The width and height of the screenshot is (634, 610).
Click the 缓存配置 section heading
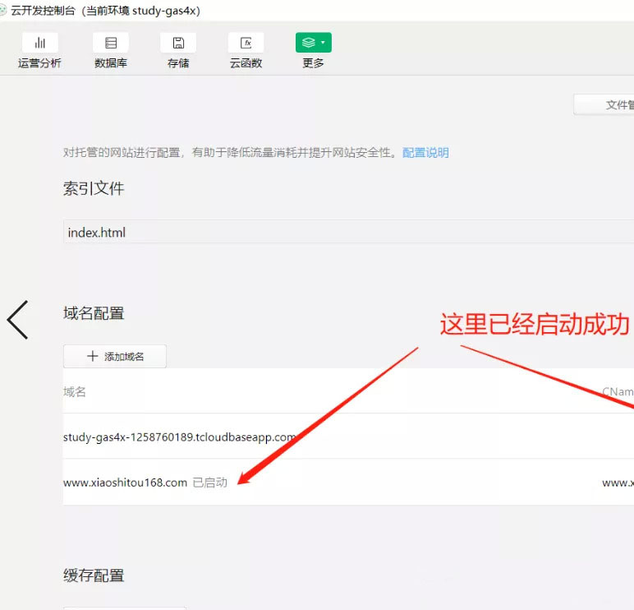[94, 575]
